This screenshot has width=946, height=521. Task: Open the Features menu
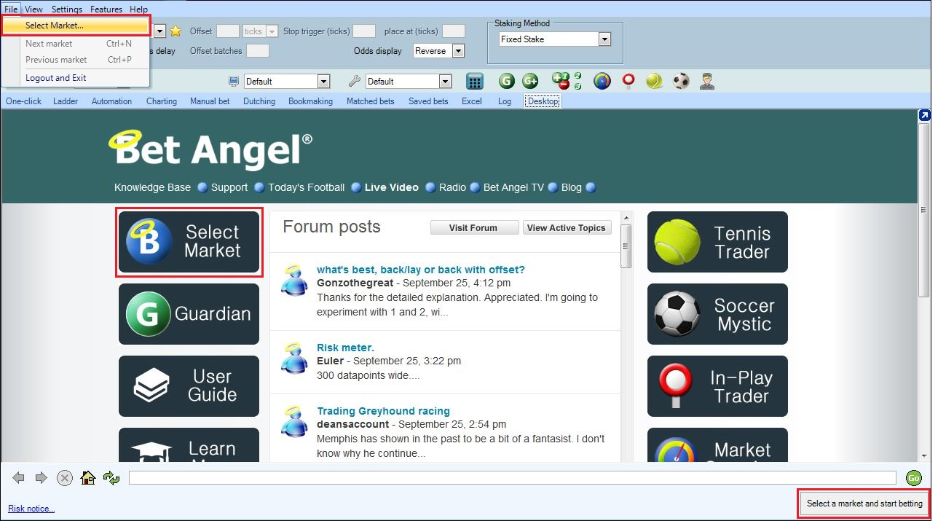pos(106,9)
